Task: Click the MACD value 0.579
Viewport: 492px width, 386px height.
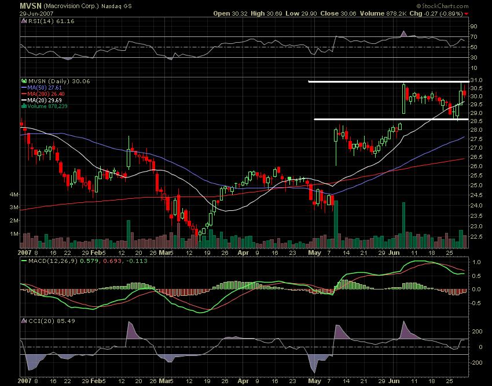Action: (89, 261)
